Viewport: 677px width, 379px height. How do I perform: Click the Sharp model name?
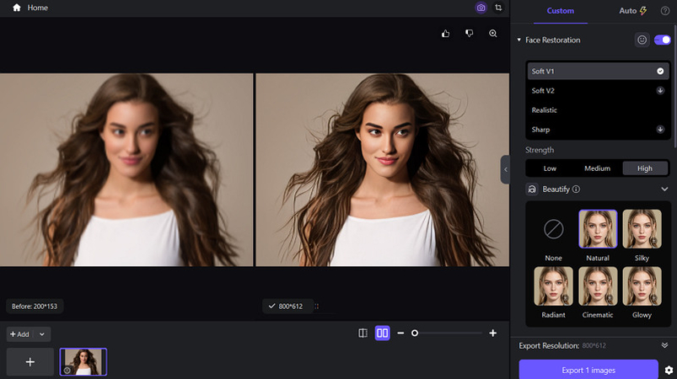coord(540,130)
